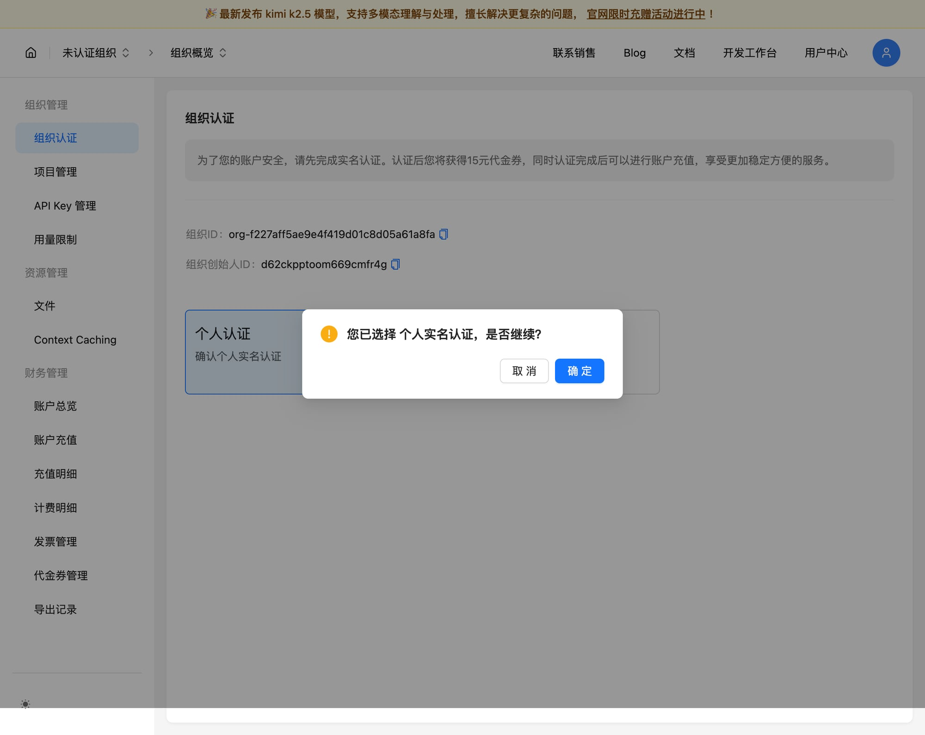Cancel the dialog via 取消 button
Screen dimensions: 925x735
524,371
